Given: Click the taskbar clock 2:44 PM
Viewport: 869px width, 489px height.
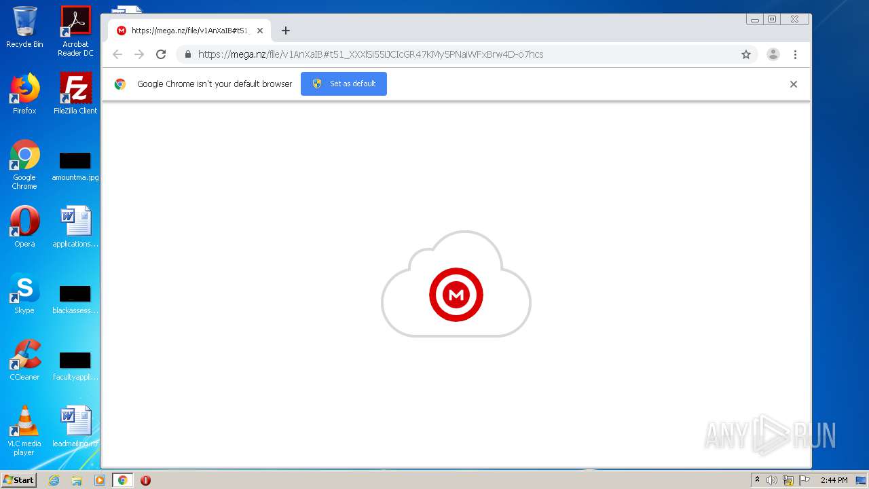Looking at the screenshot, I should [x=834, y=480].
